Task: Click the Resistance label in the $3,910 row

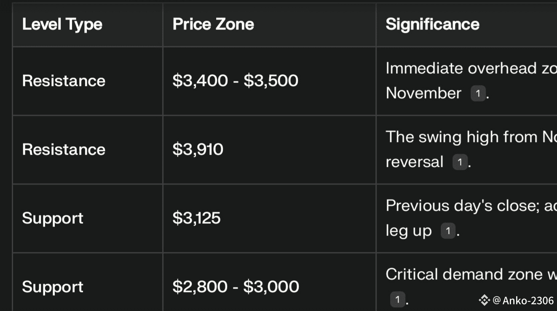Action: pos(64,150)
